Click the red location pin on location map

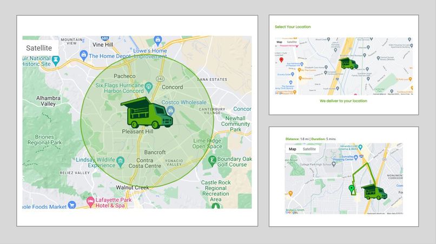pyautogui.click(x=281, y=60)
